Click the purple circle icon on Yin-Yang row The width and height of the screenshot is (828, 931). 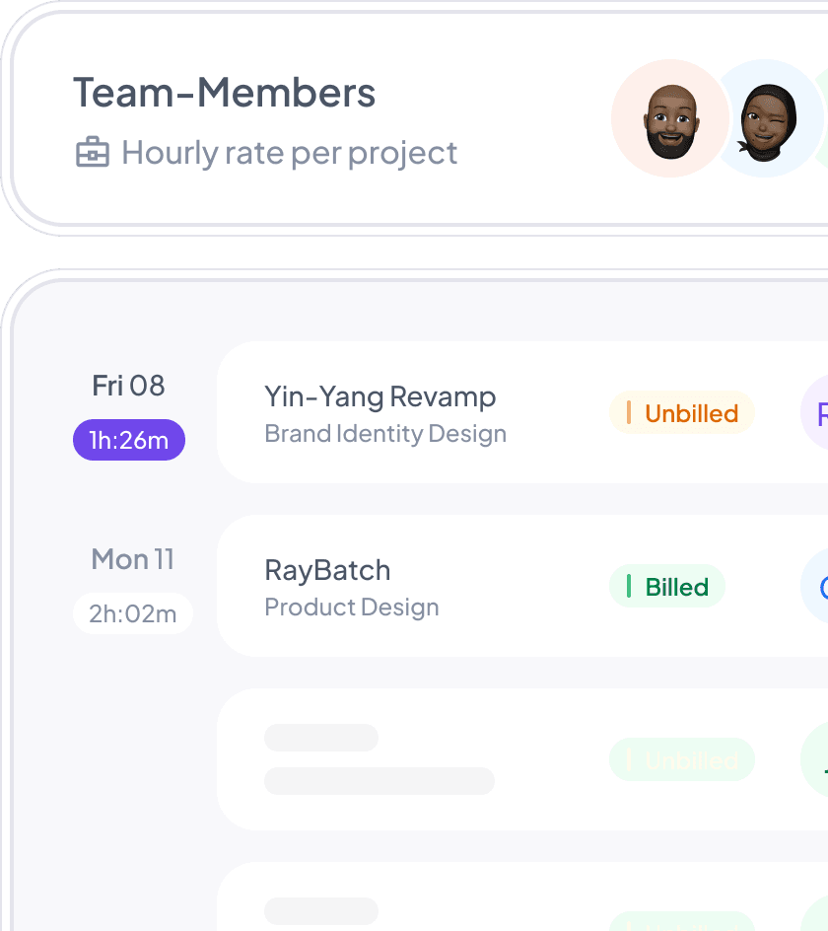tap(816, 412)
